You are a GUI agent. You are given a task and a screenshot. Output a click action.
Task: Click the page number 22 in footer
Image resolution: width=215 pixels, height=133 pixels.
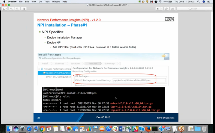coord(39,118)
